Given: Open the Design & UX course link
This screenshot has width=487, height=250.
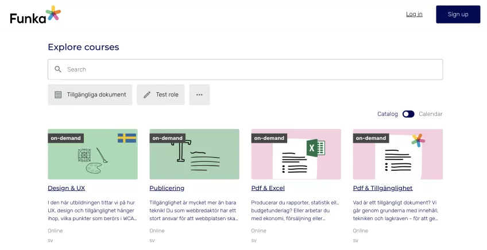Looking at the screenshot, I should (x=66, y=188).
